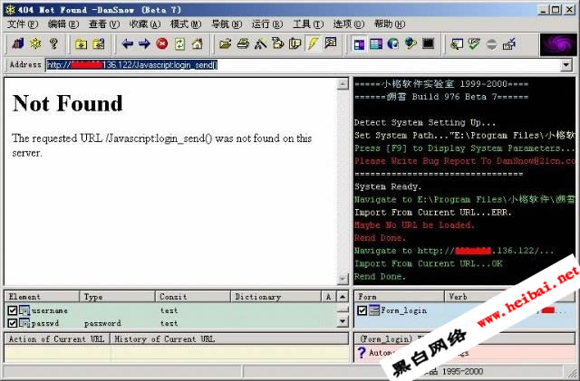
Task: Click the add-to-favorites folder icon
Action: point(81,44)
